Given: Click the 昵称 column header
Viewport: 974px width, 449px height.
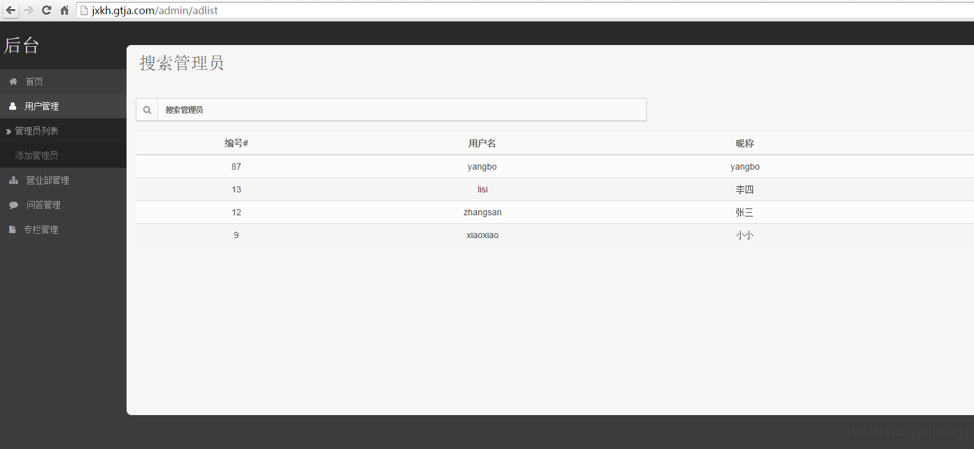Looking at the screenshot, I should pos(745,143).
